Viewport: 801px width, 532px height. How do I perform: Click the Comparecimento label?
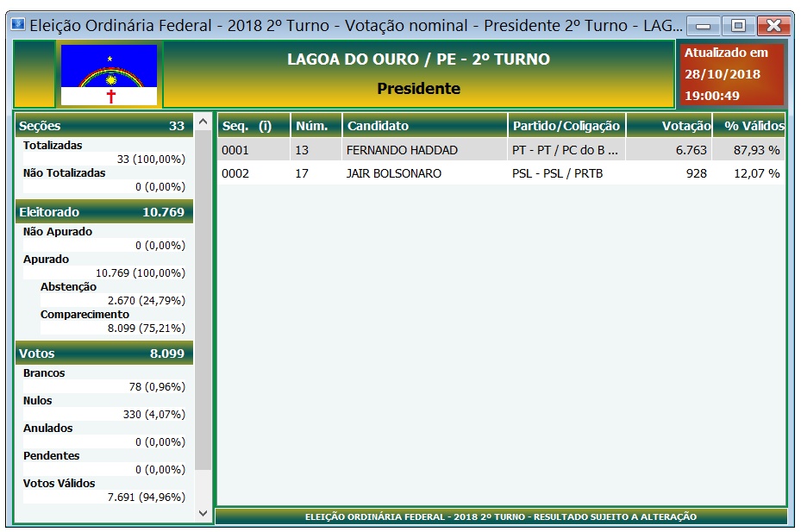[x=84, y=315]
